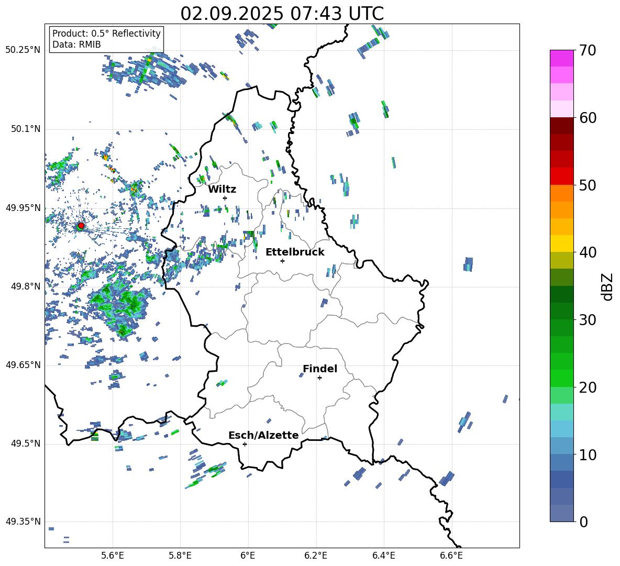Click the 5.6°E longitude label
620x566 pixels.
click(x=112, y=556)
